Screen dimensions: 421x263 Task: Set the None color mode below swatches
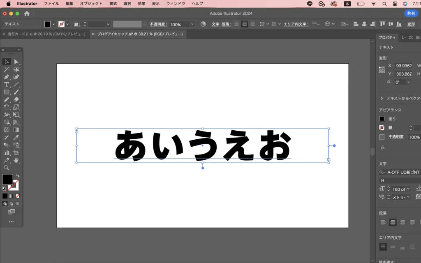[18, 196]
